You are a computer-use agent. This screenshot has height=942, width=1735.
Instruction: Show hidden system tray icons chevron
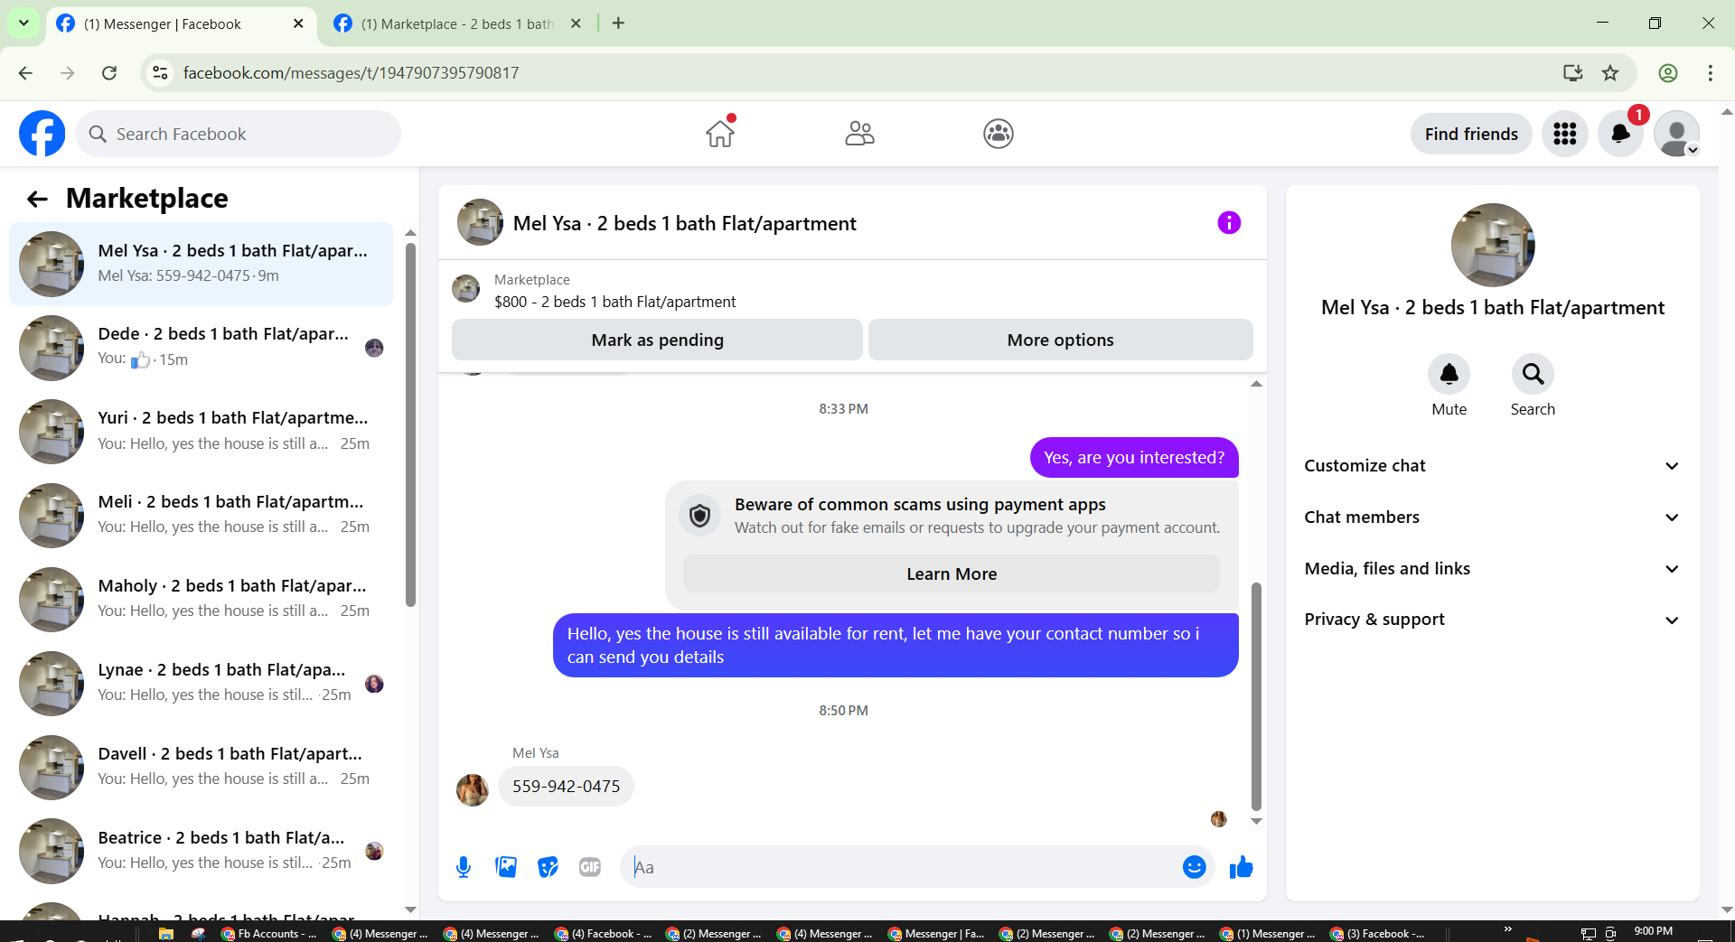1507,929
